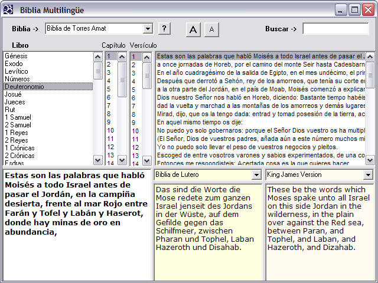Select verse line 'No puedo yo solo gobernaros'
Screen dimensions: 378x283
[x=260, y=130]
